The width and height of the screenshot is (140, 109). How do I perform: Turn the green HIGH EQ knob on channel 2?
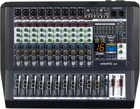click(x=26, y=30)
